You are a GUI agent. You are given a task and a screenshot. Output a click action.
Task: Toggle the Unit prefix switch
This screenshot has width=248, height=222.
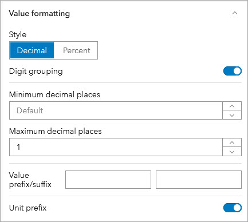click(x=233, y=208)
